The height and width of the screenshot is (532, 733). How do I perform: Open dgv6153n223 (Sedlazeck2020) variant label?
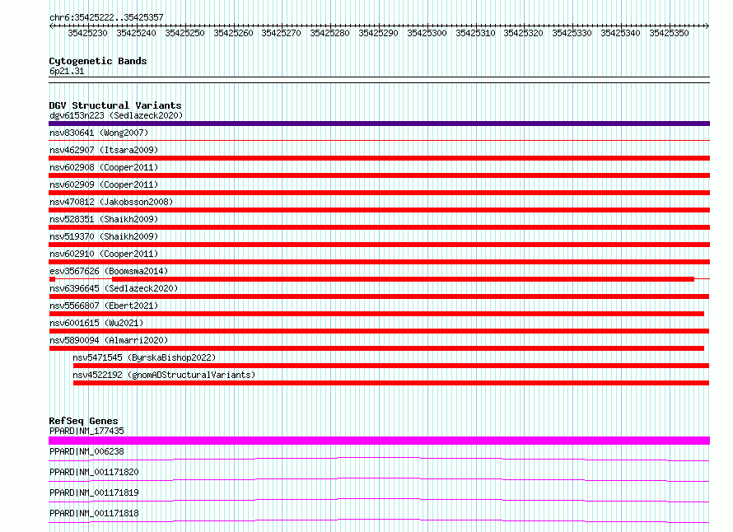tap(116, 115)
